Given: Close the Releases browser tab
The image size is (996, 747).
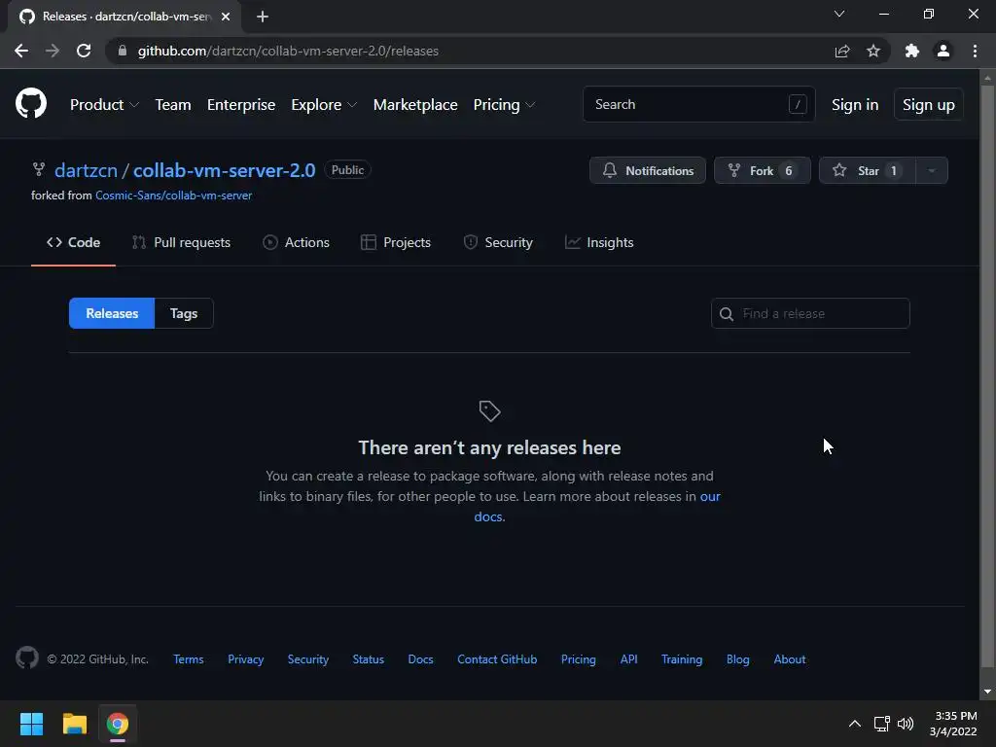Looking at the screenshot, I should tap(226, 17).
